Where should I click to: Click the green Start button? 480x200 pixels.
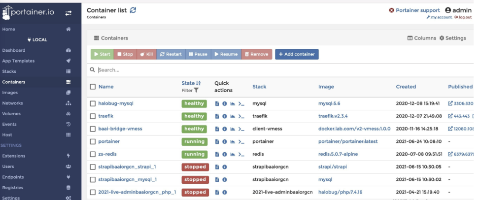click(102, 54)
